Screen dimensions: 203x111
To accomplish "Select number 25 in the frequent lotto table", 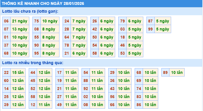I will tap(6, 97).
